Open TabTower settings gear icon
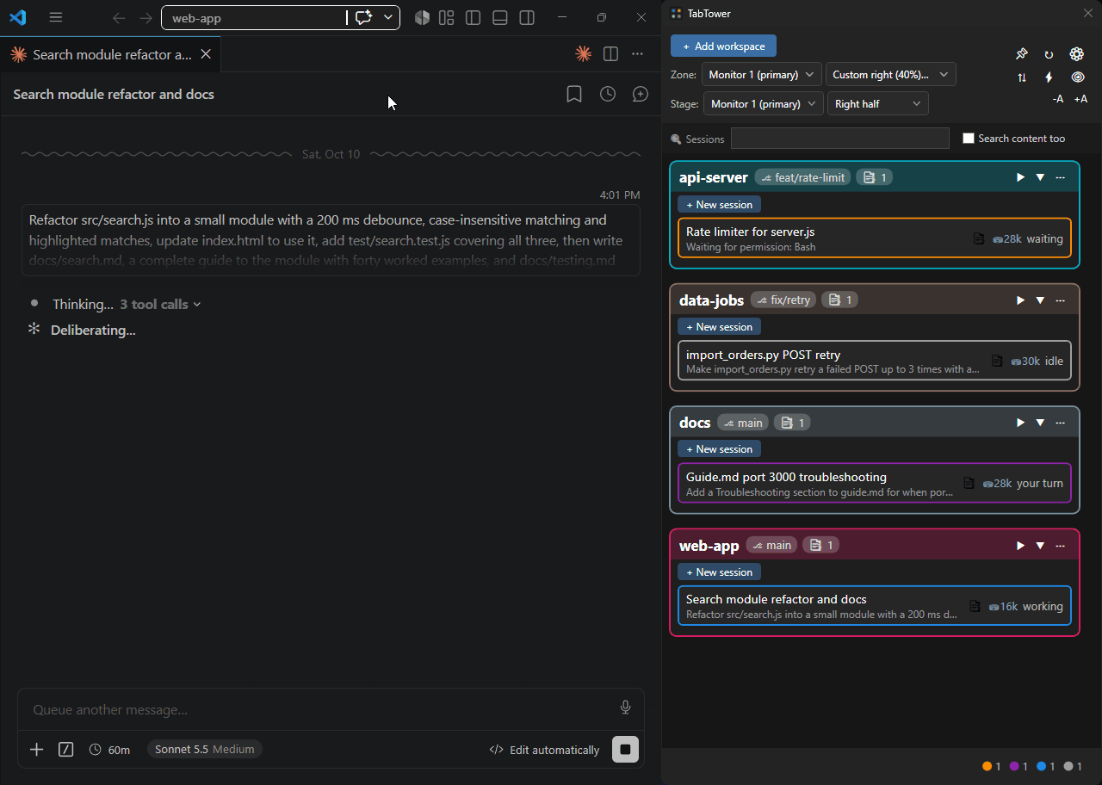The width and height of the screenshot is (1102, 785). pyautogui.click(x=1077, y=54)
